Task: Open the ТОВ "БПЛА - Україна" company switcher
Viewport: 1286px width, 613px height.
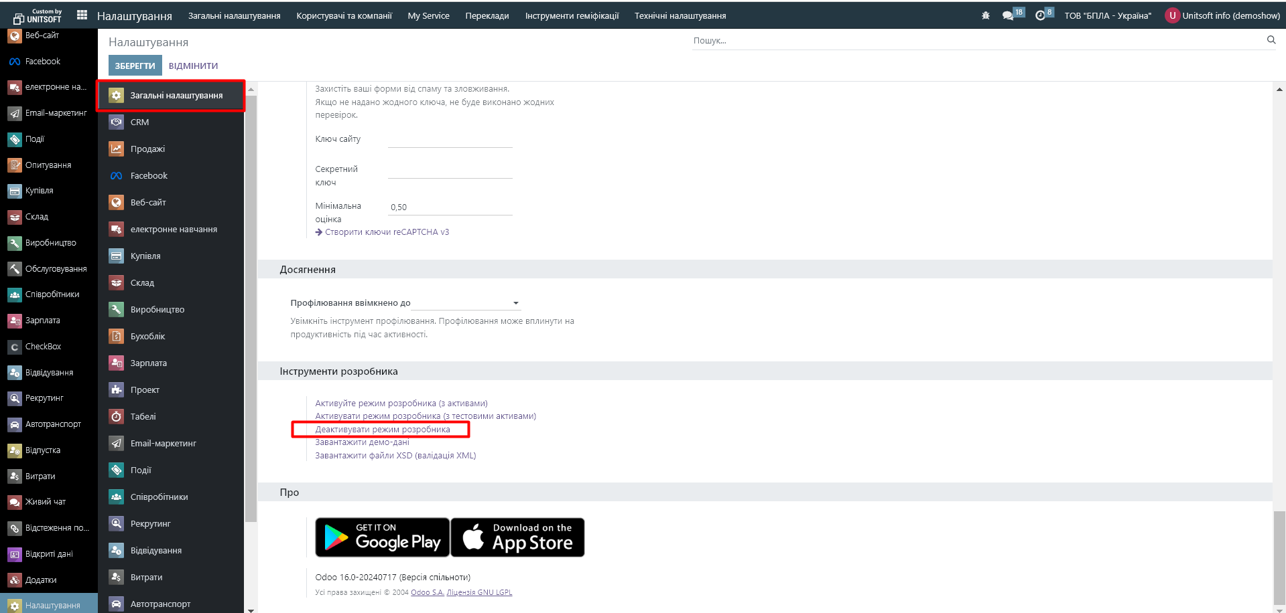Action: click(1107, 15)
